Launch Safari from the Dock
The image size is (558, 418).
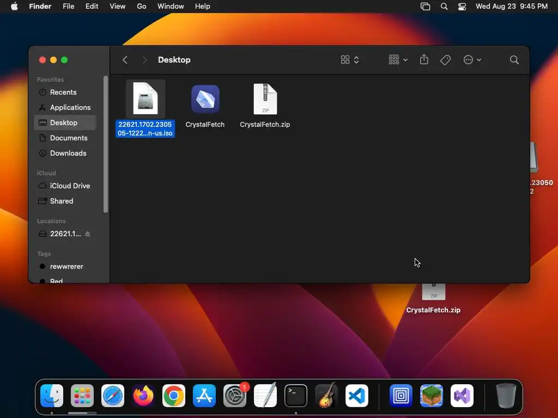click(113, 395)
